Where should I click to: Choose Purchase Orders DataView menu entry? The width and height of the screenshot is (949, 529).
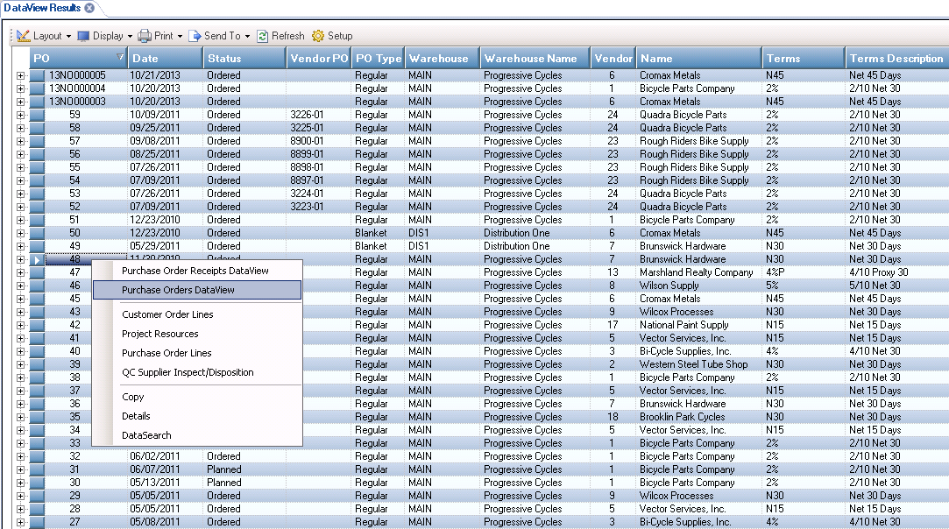pyautogui.click(x=196, y=290)
